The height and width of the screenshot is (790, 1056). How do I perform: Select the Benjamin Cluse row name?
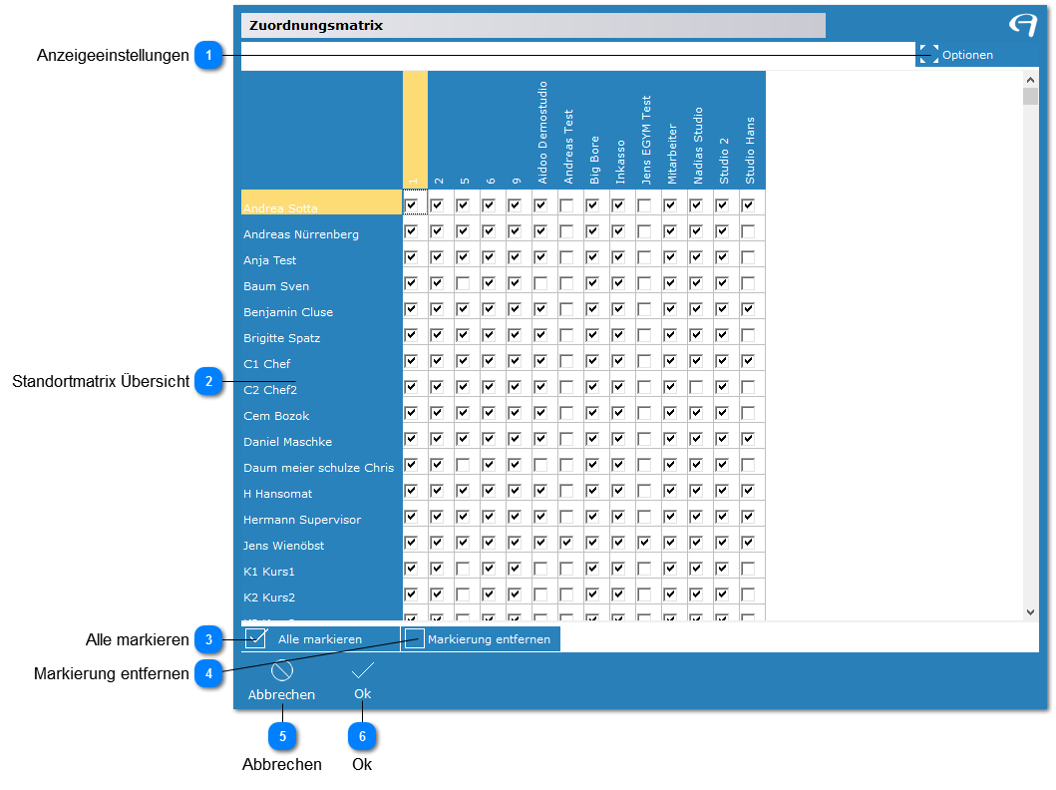click(x=288, y=312)
